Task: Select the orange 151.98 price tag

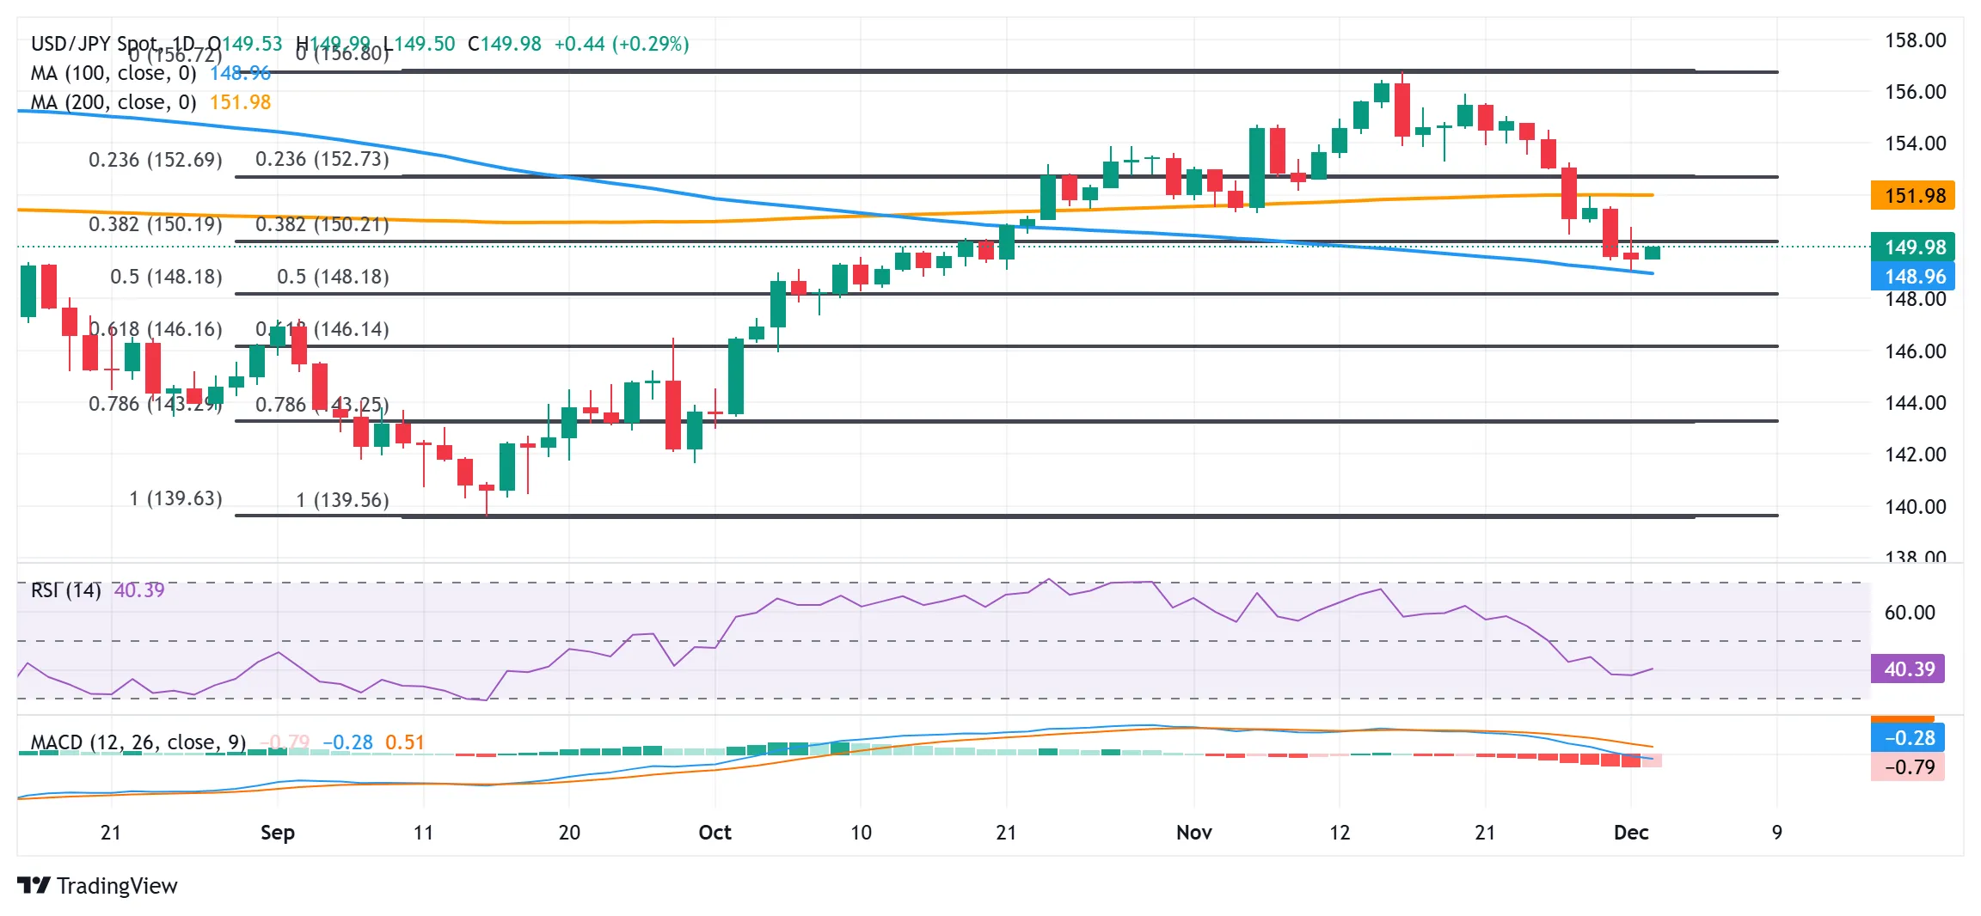Action: [1913, 196]
